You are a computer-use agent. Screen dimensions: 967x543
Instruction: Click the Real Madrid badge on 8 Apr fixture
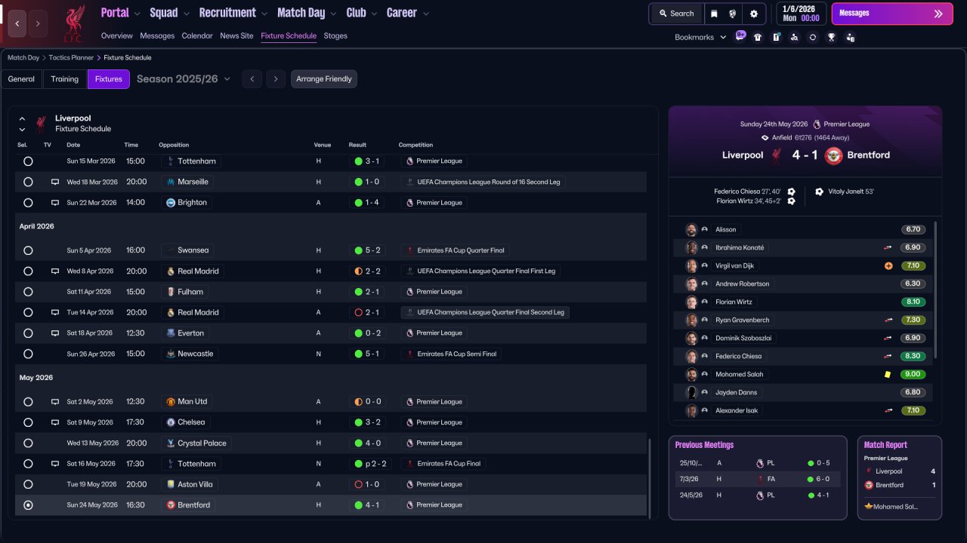pos(171,271)
